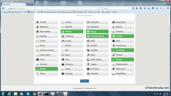Click the Darts target icon
Screen dimensions: 171x96
[x=88, y=41]
